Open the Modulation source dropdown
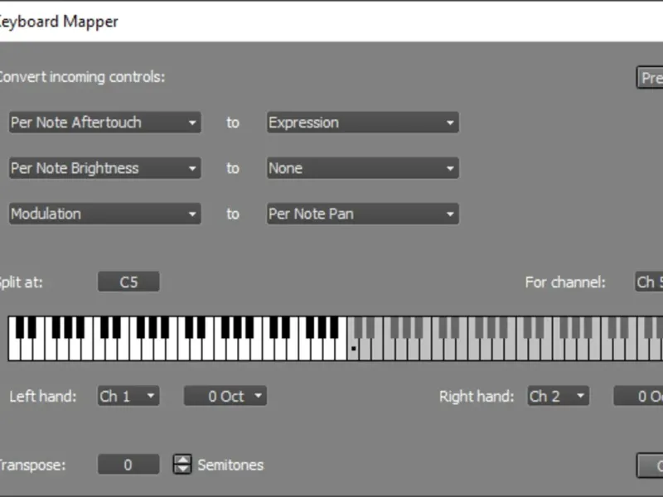 tap(104, 214)
